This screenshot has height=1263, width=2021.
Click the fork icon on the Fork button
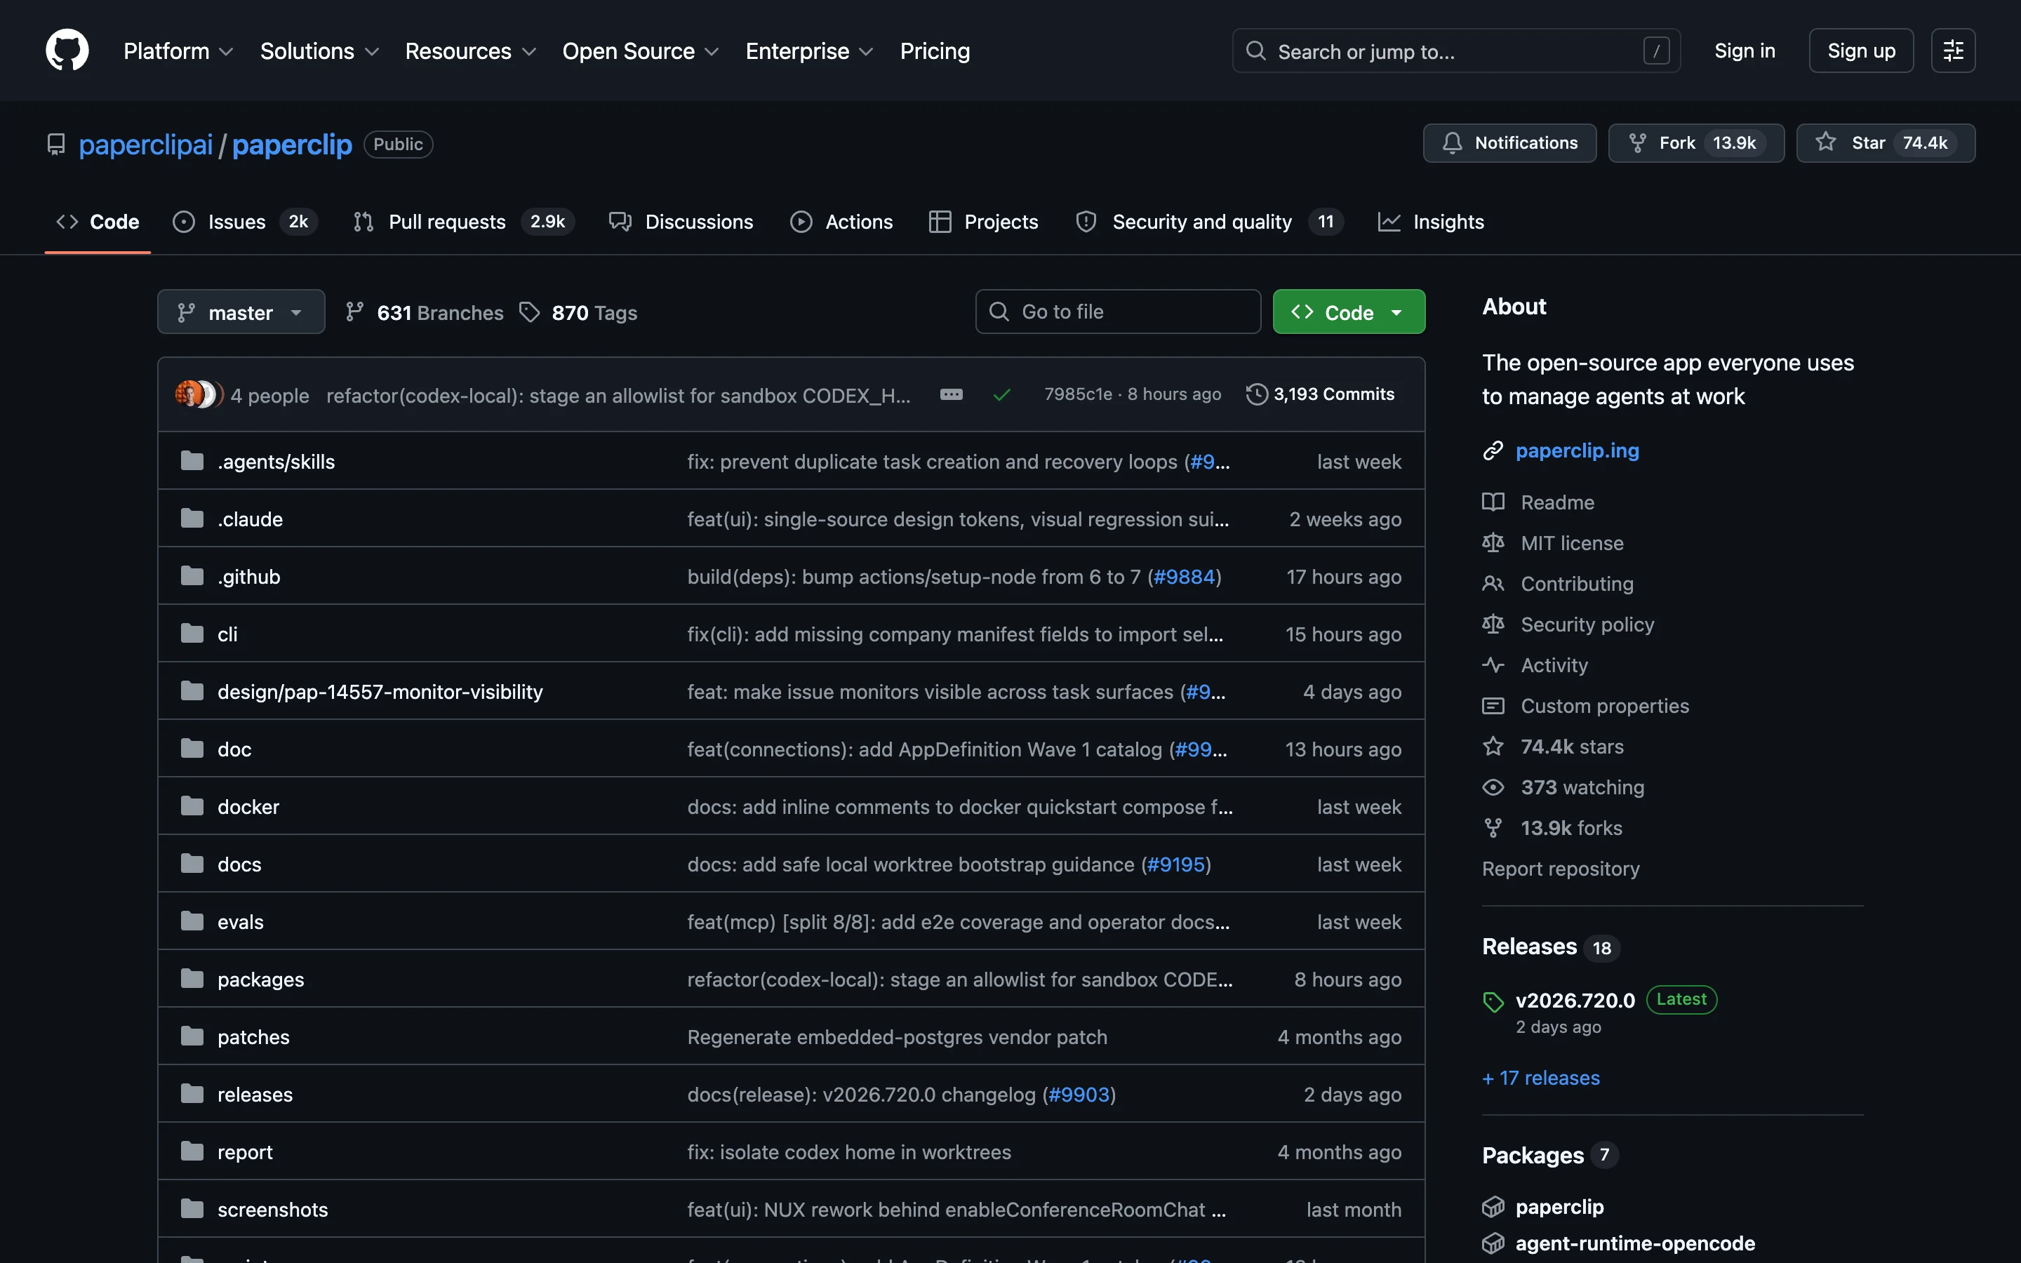[1638, 143]
